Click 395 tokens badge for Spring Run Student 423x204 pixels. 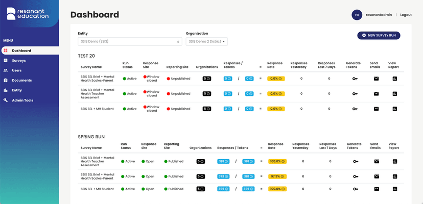coord(248,189)
